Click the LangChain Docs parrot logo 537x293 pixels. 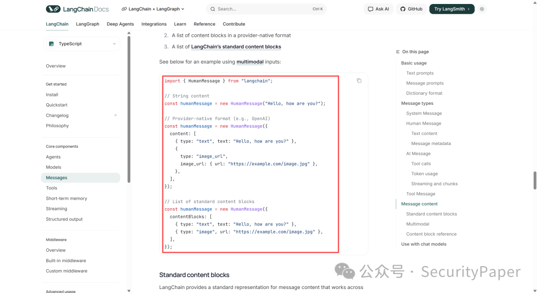tap(53, 9)
